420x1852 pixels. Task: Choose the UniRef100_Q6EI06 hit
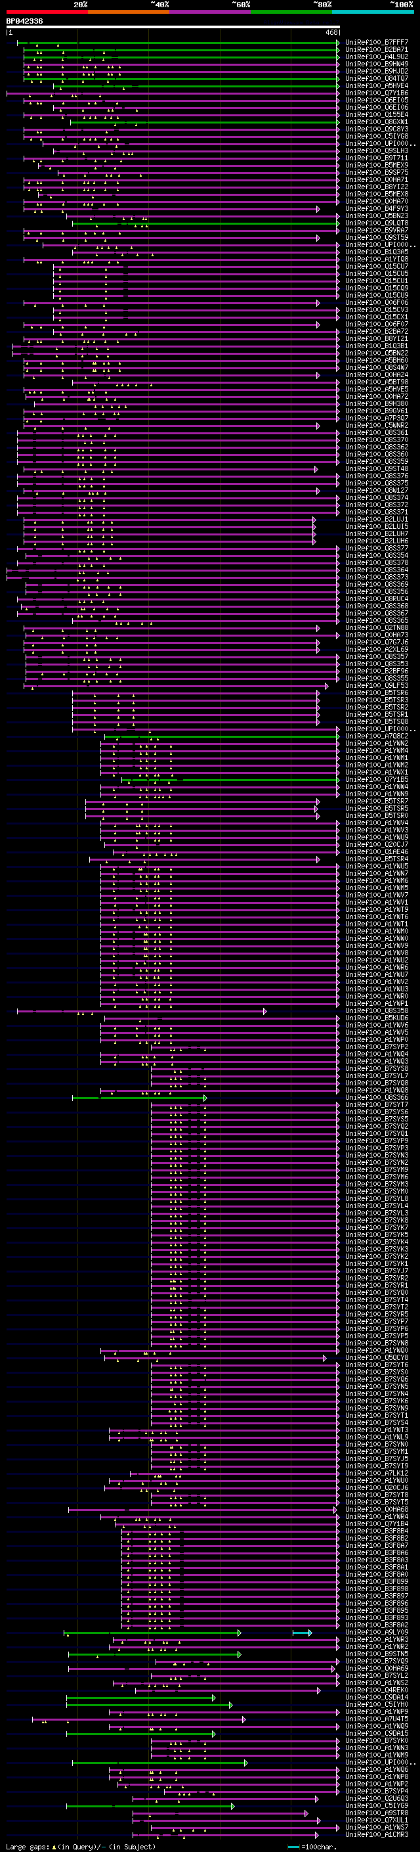(377, 107)
